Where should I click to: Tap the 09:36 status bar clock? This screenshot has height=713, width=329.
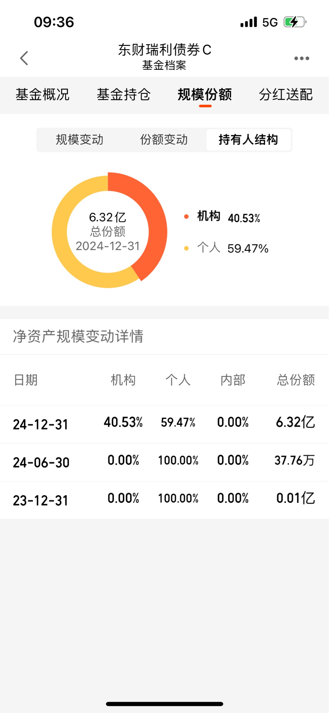[54, 22]
